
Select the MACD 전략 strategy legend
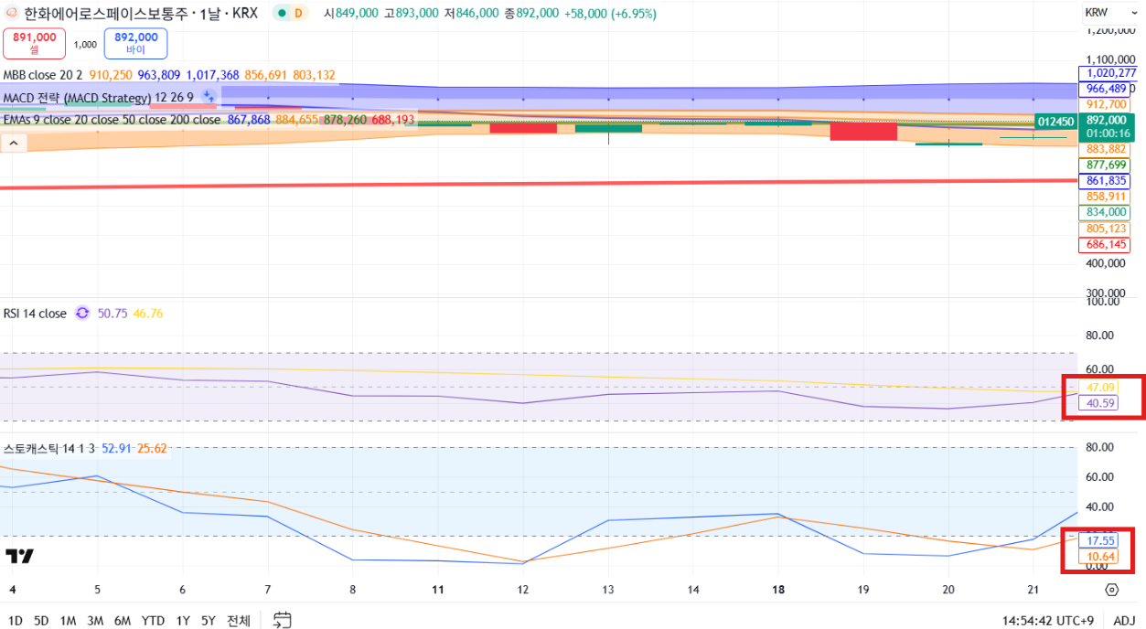click(98, 97)
